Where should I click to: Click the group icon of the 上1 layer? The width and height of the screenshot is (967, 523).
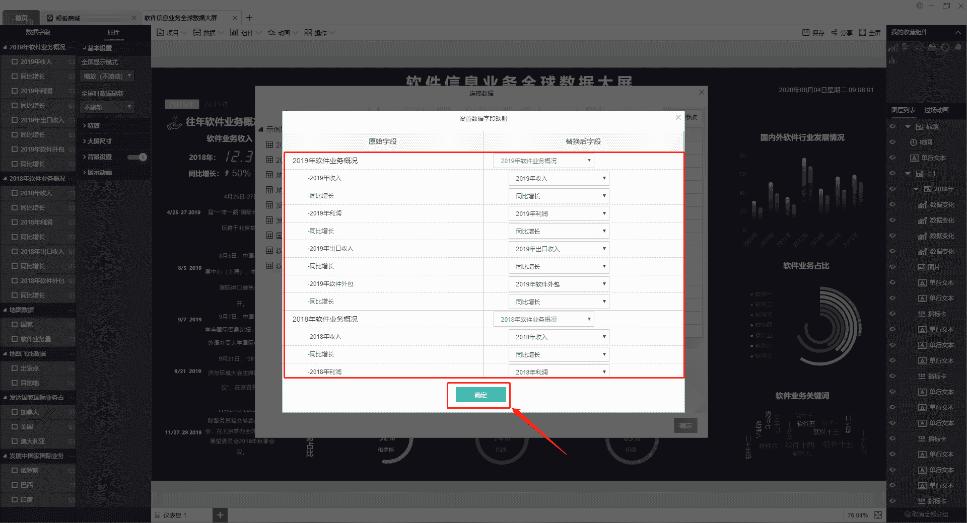click(x=920, y=174)
